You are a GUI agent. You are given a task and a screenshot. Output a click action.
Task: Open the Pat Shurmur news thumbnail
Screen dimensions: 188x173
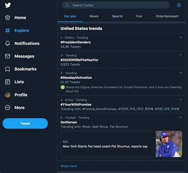tap(169, 144)
